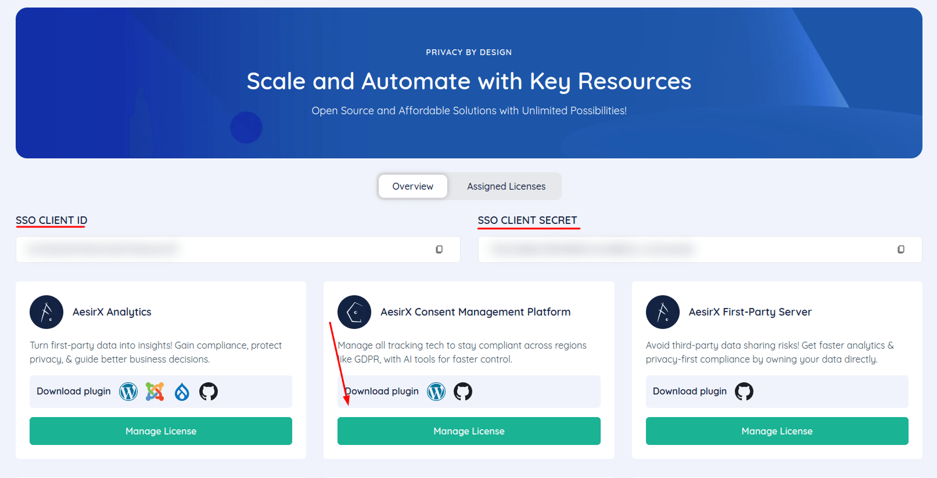Click Manage License for Consent Management Platform
Image resolution: width=937 pixels, height=478 pixels.
(469, 431)
